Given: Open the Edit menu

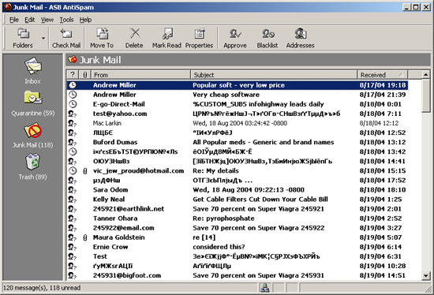Looking at the screenshot, I should coord(30,20).
